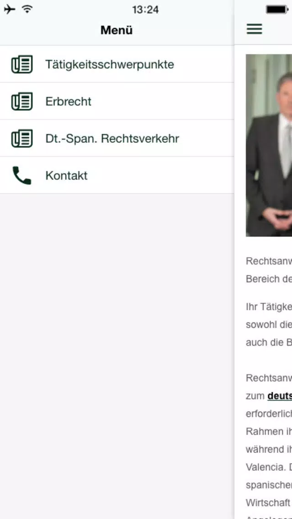
Task: Tap the newspaper icon beside Erbrecht
Action: [x=22, y=101]
